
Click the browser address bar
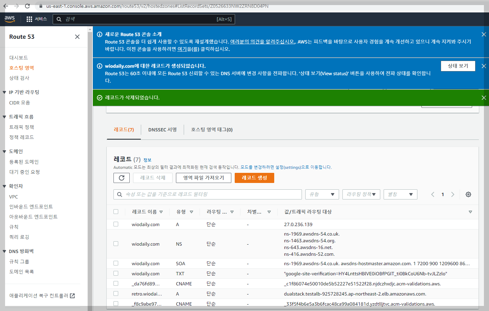click(157, 6)
